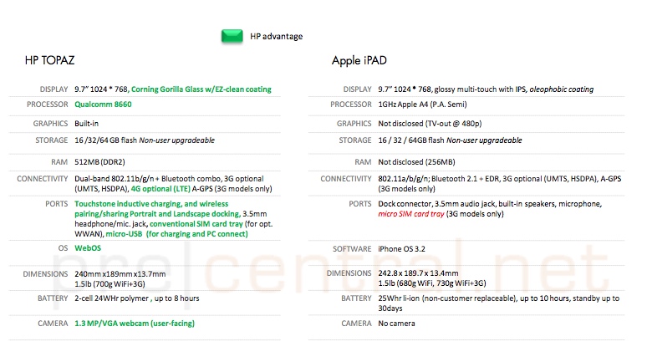647x362 pixels.
Task: Click the 'conventional SIM card tray' text
Action: click(x=196, y=224)
